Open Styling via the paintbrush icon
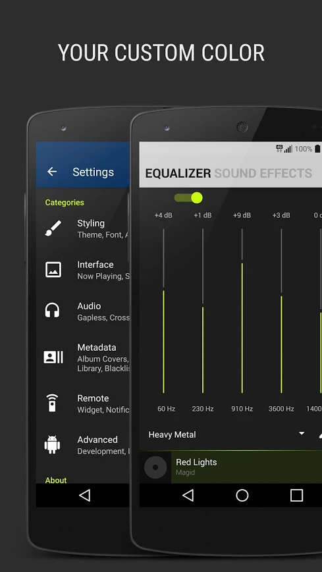Screen dimensions: 322x572 (53, 228)
